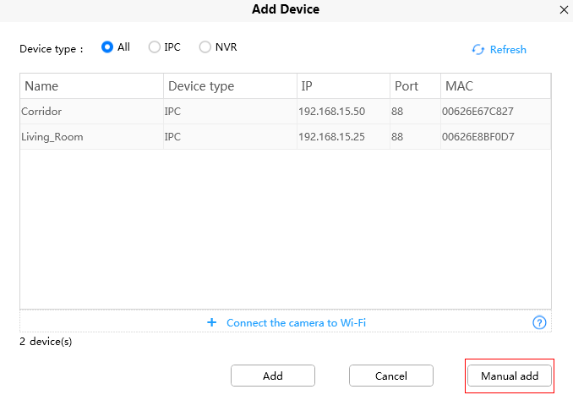This screenshot has height=395, width=573.
Task: Click the Cancel button
Action: click(x=391, y=376)
